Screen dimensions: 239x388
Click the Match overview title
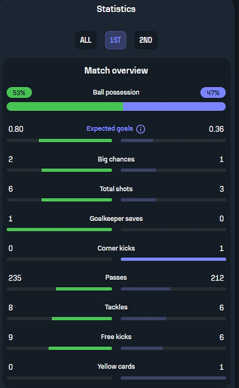tap(116, 70)
